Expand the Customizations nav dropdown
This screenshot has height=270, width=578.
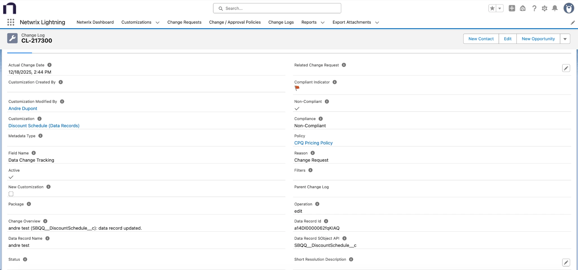pos(157,23)
